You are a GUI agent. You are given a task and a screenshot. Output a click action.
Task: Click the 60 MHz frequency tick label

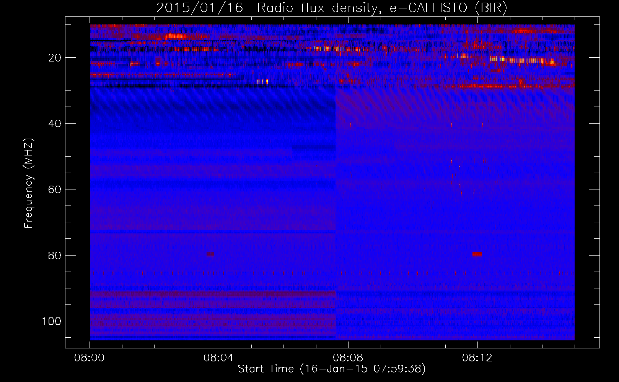pyautogui.click(x=55, y=190)
